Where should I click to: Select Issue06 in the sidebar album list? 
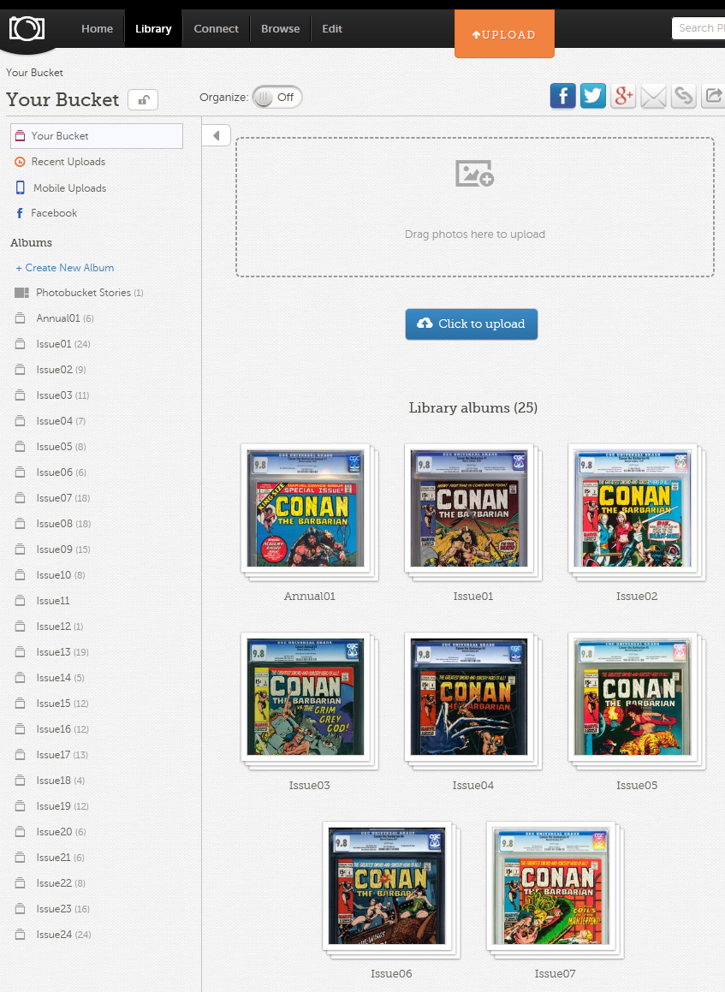click(61, 472)
